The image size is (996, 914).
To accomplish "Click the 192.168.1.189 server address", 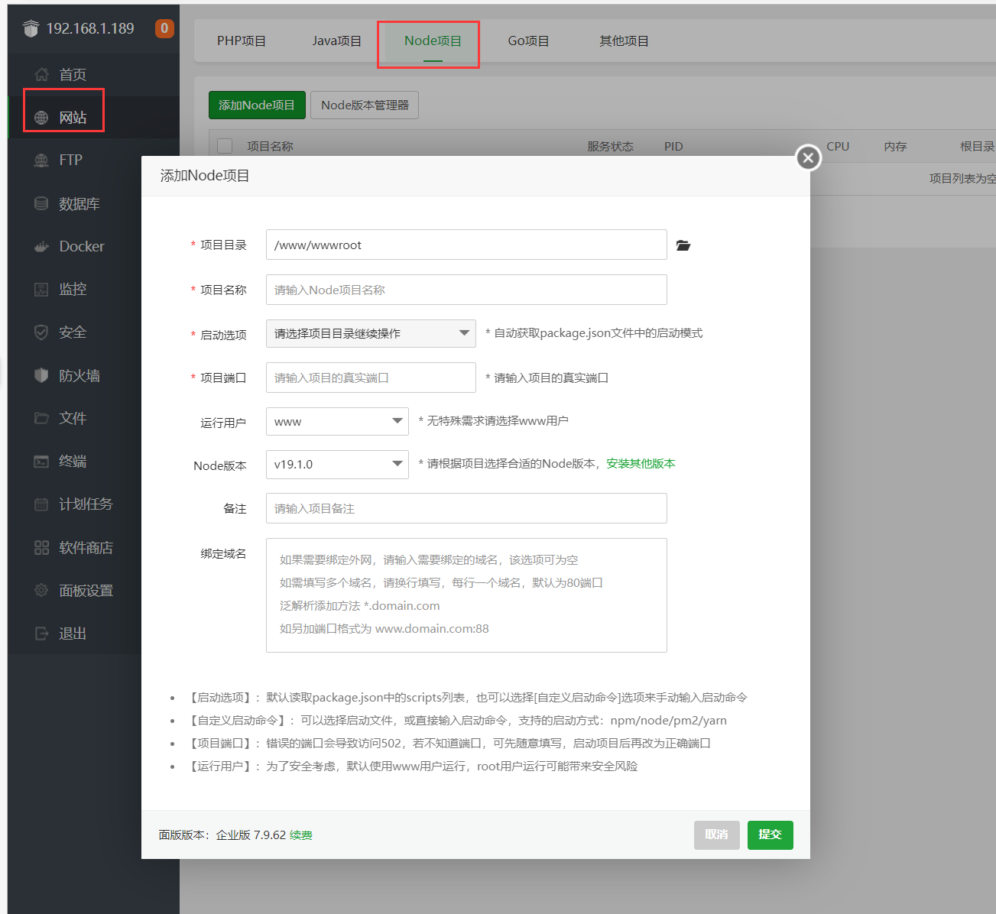I will point(90,28).
